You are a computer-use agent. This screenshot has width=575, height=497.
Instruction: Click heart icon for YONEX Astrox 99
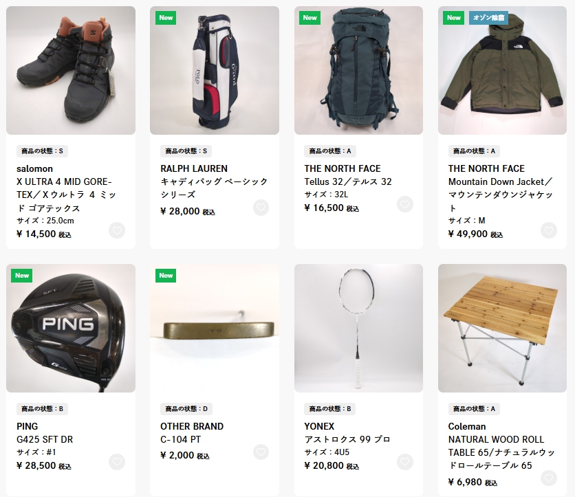tap(405, 462)
